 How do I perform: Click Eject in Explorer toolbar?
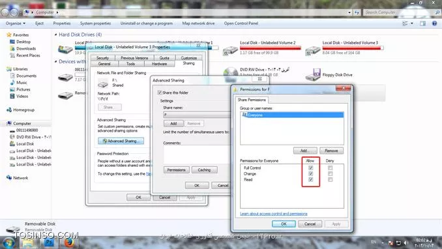(39, 23)
